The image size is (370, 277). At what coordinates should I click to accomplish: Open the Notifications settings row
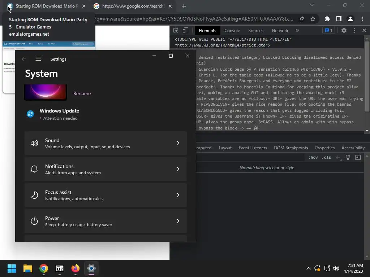106,169
